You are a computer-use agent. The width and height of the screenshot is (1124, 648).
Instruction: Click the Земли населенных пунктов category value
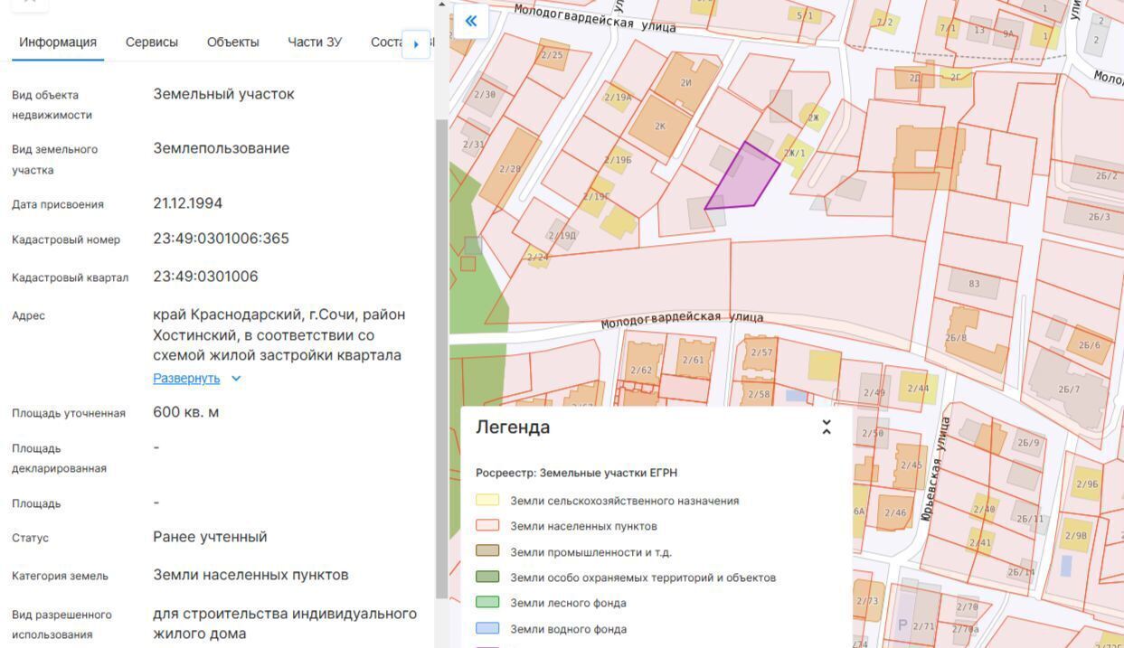coord(250,575)
